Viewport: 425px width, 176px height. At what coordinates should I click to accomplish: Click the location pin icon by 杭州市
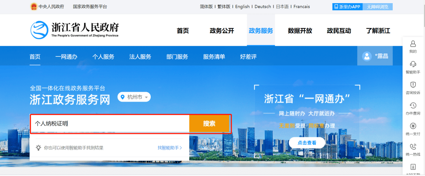click(x=122, y=97)
